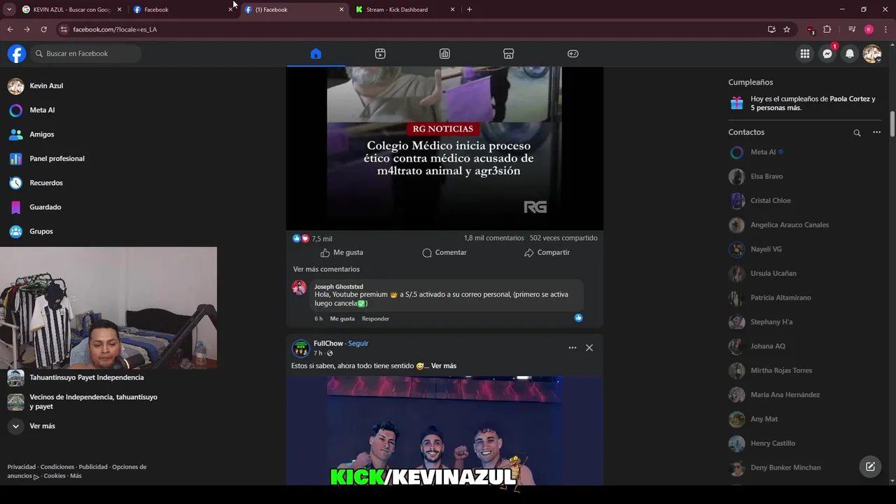Screen dimensions: 896x504
Task: Open Vecinos de Independencia group shortcut
Action: pyautogui.click(x=93, y=402)
